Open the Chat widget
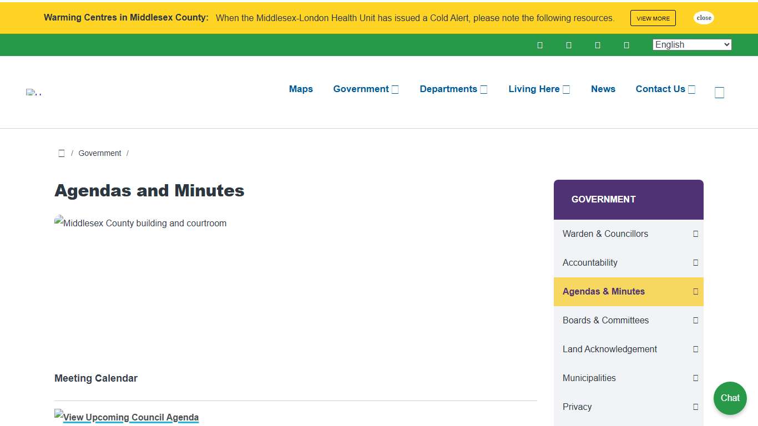Image resolution: width=758 pixels, height=426 pixels. pos(730,398)
